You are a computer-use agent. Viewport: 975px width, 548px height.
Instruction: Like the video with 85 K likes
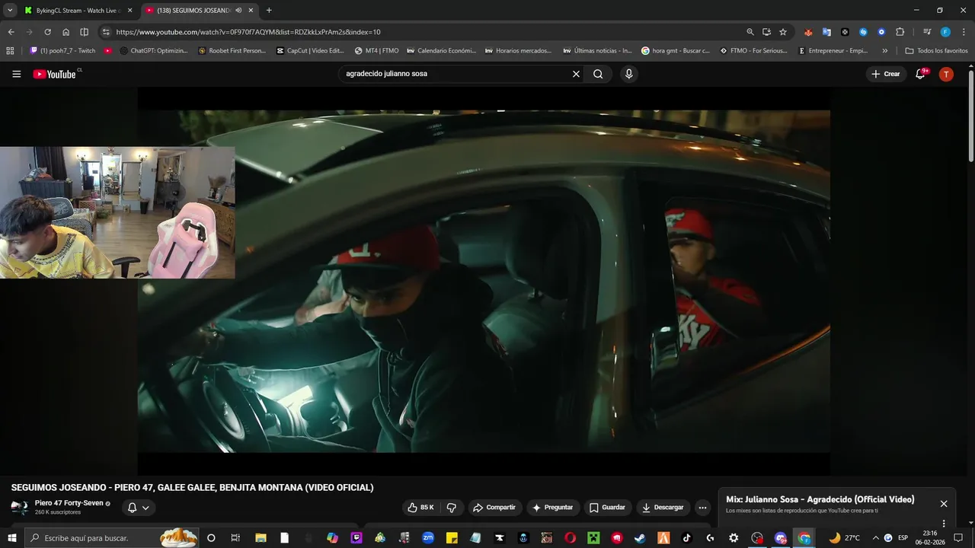pyautogui.click(x=420, y=508)
